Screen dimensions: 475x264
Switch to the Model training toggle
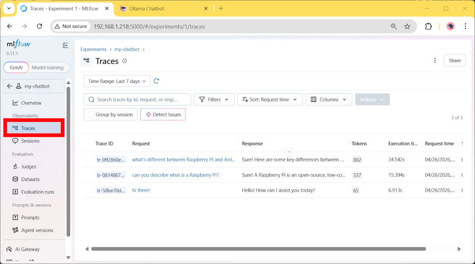tap(47, 67)
